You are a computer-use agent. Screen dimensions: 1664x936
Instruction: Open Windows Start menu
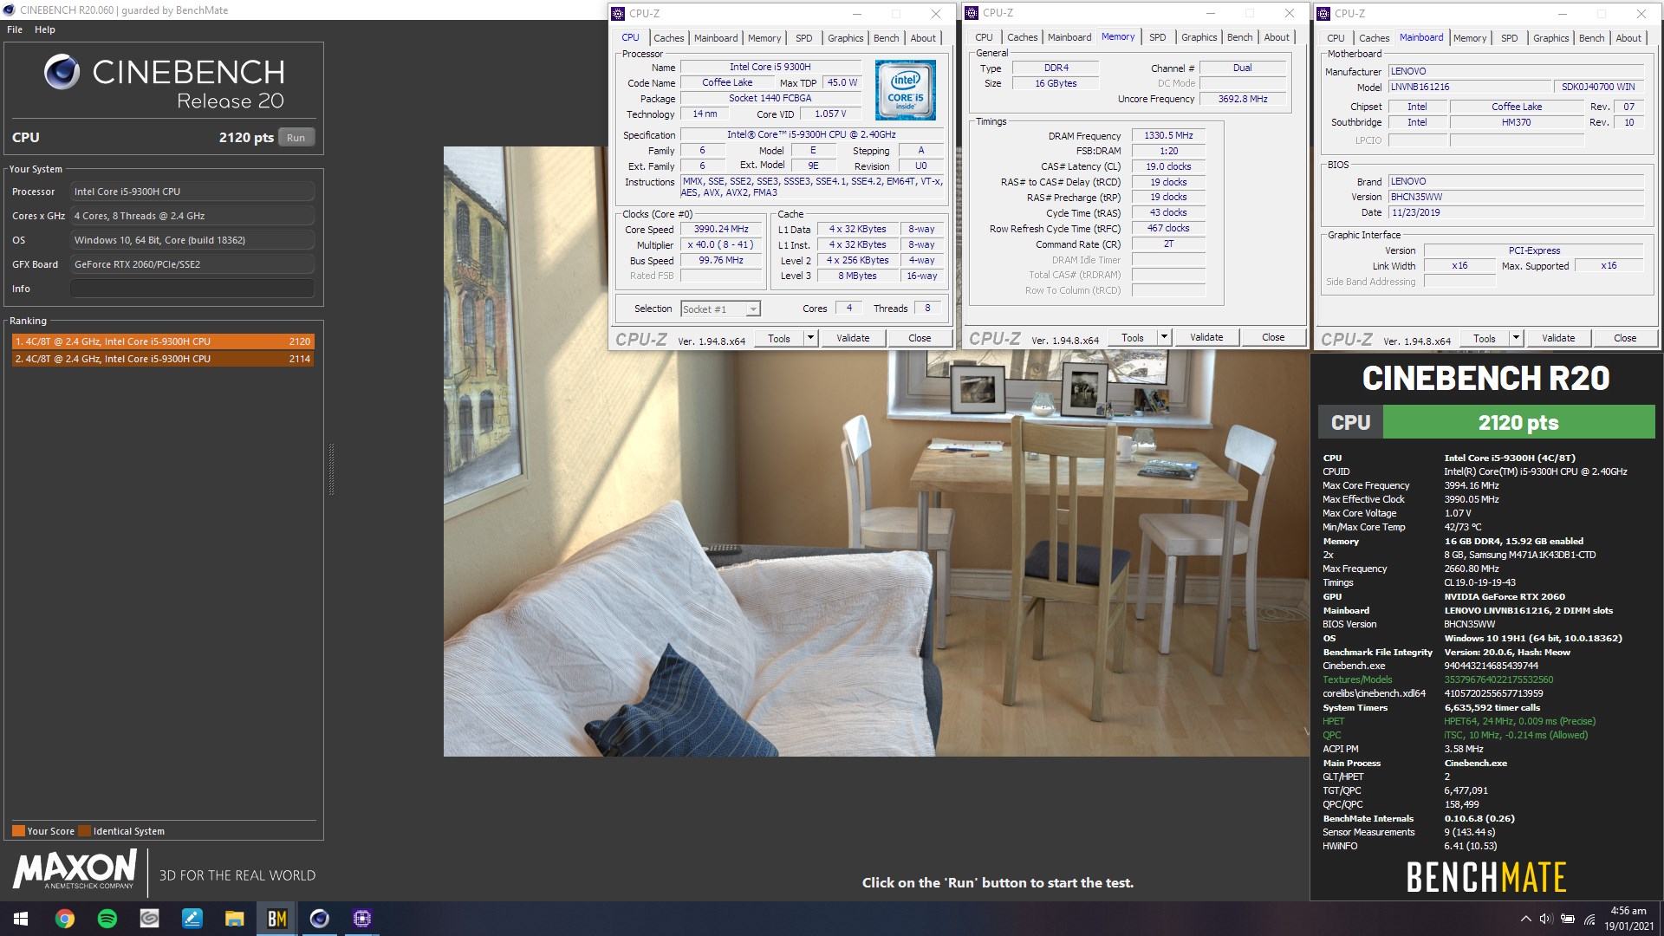click(21, 919)
